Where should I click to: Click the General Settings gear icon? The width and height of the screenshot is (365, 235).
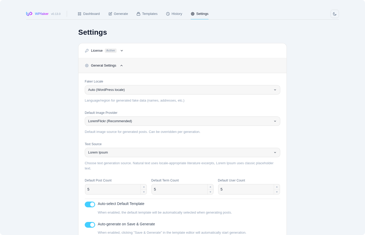[87, 66]
